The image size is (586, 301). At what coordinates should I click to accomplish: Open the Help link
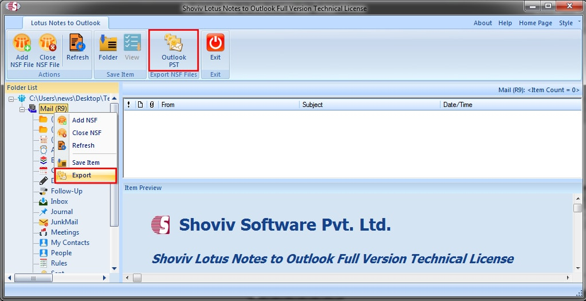click(505, 23)
